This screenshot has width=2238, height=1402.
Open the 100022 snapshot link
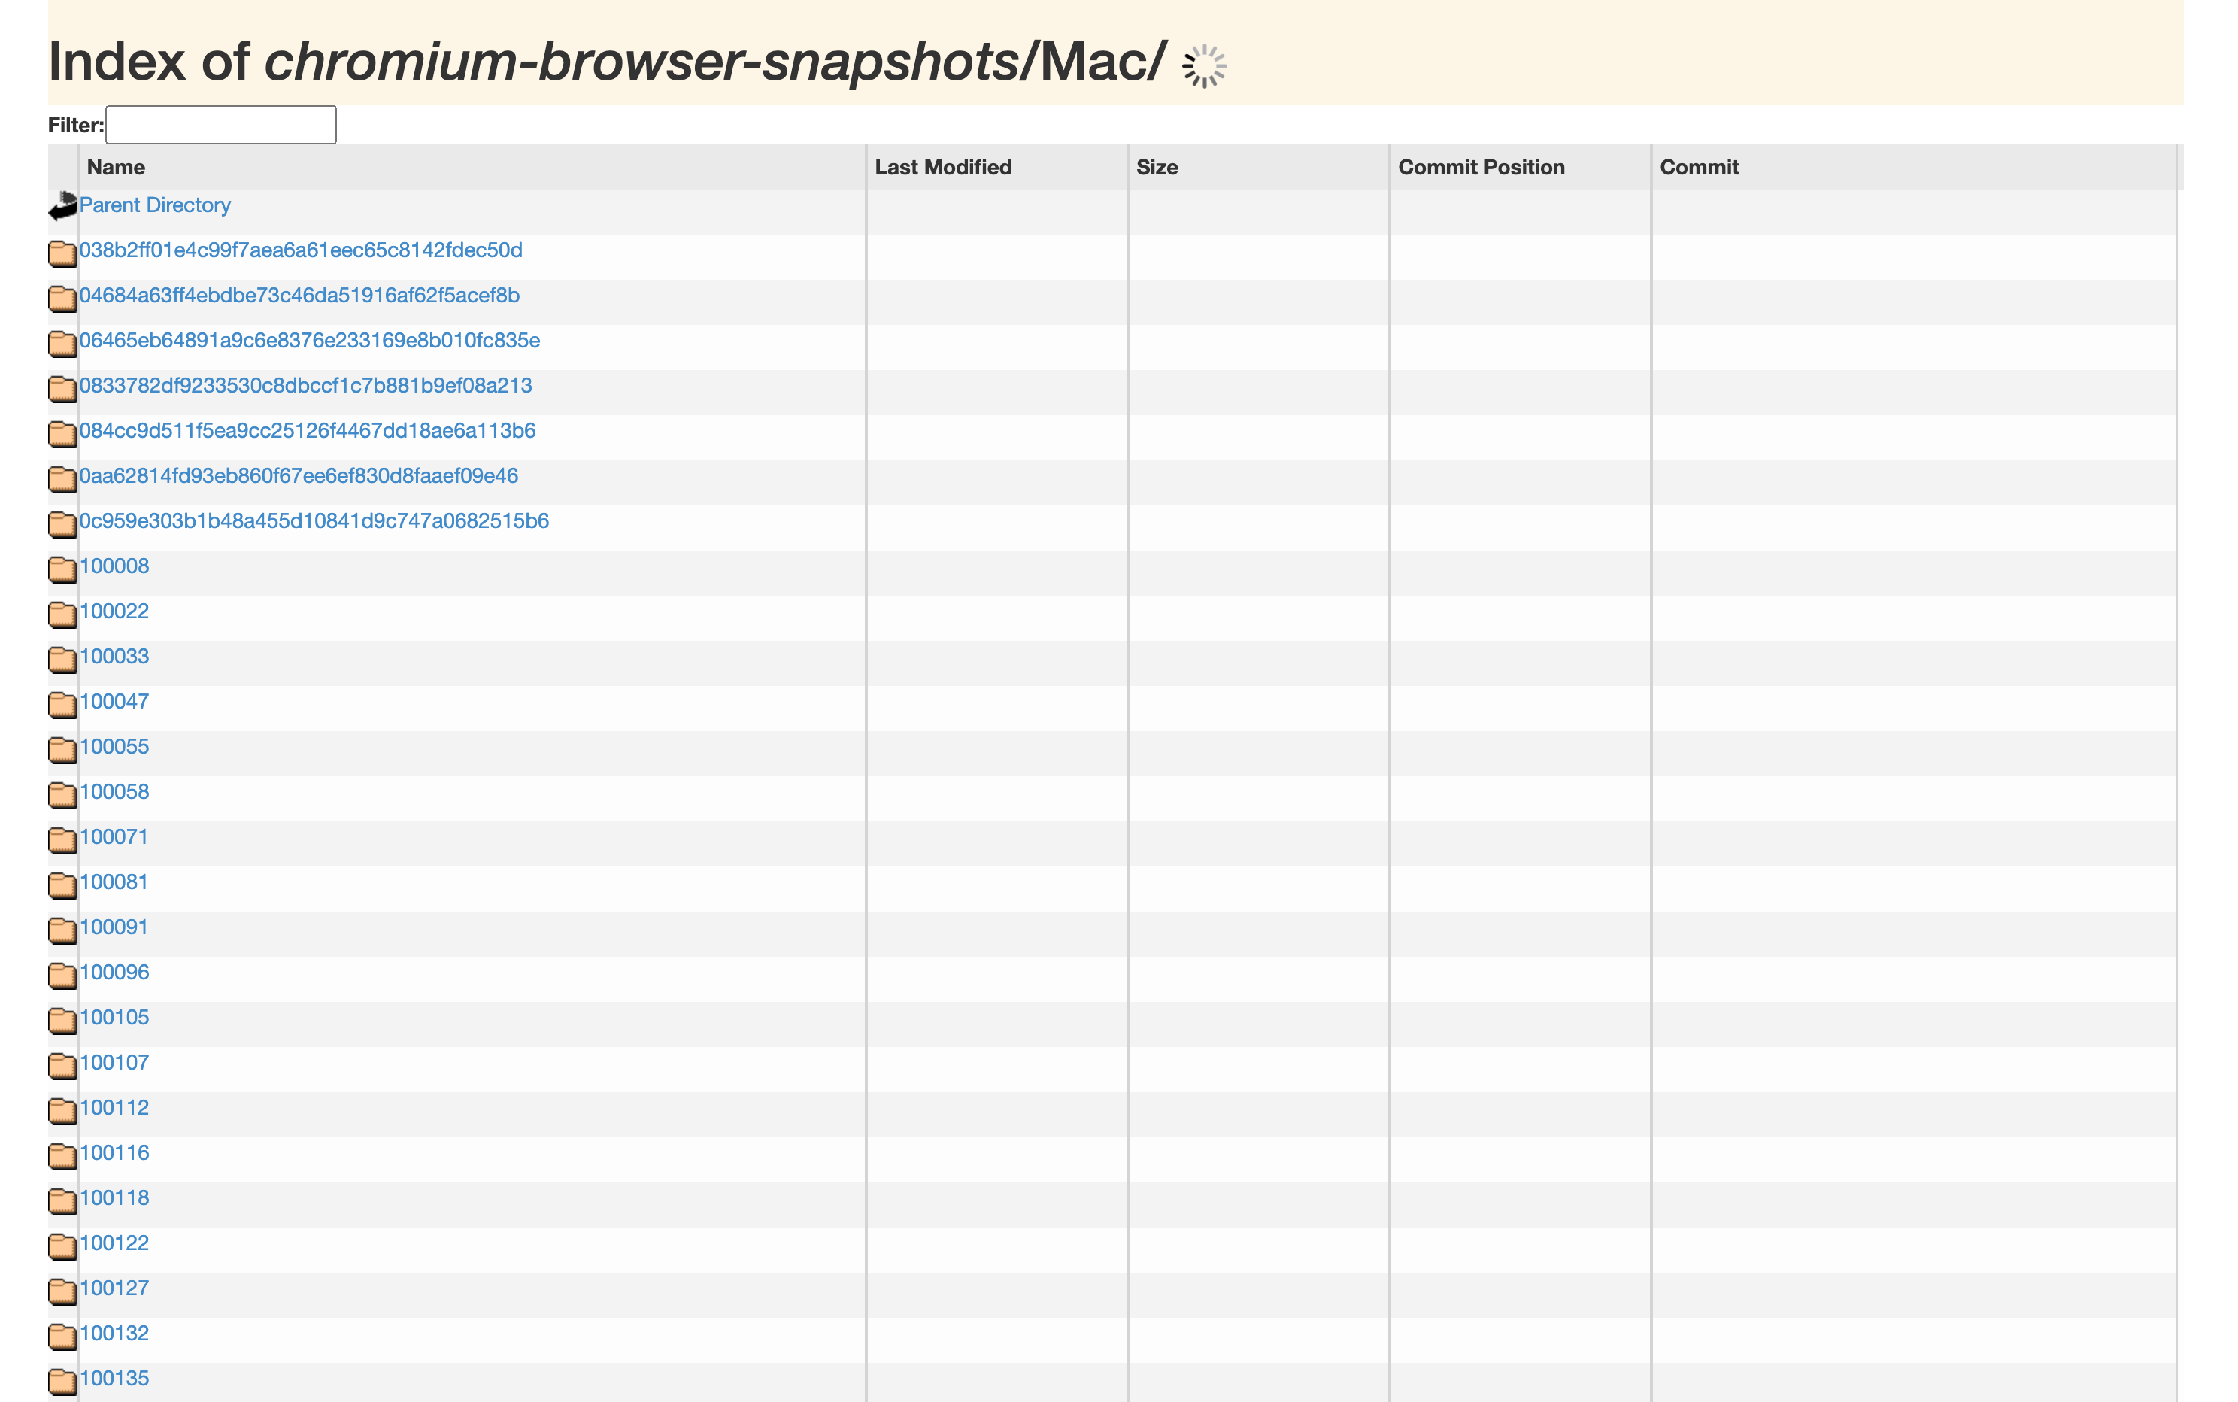pyautogui.click(x=114, y=611)
